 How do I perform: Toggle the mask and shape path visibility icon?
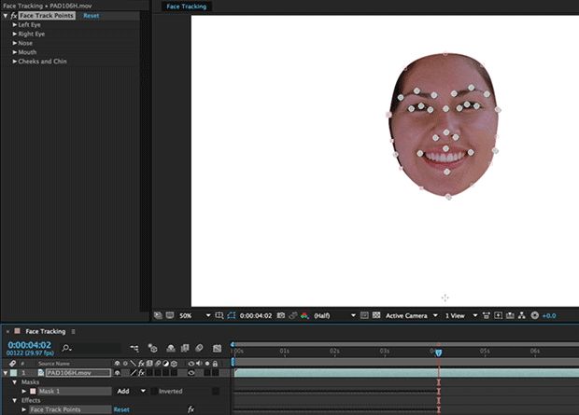coord(232,315)
